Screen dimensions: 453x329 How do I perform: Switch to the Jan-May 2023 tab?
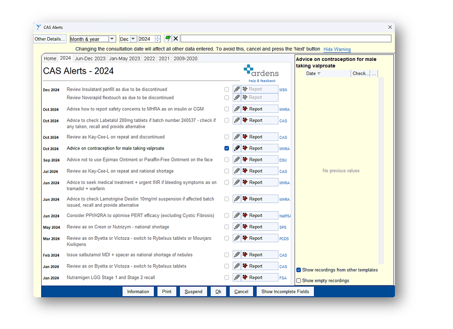(125, 58)
